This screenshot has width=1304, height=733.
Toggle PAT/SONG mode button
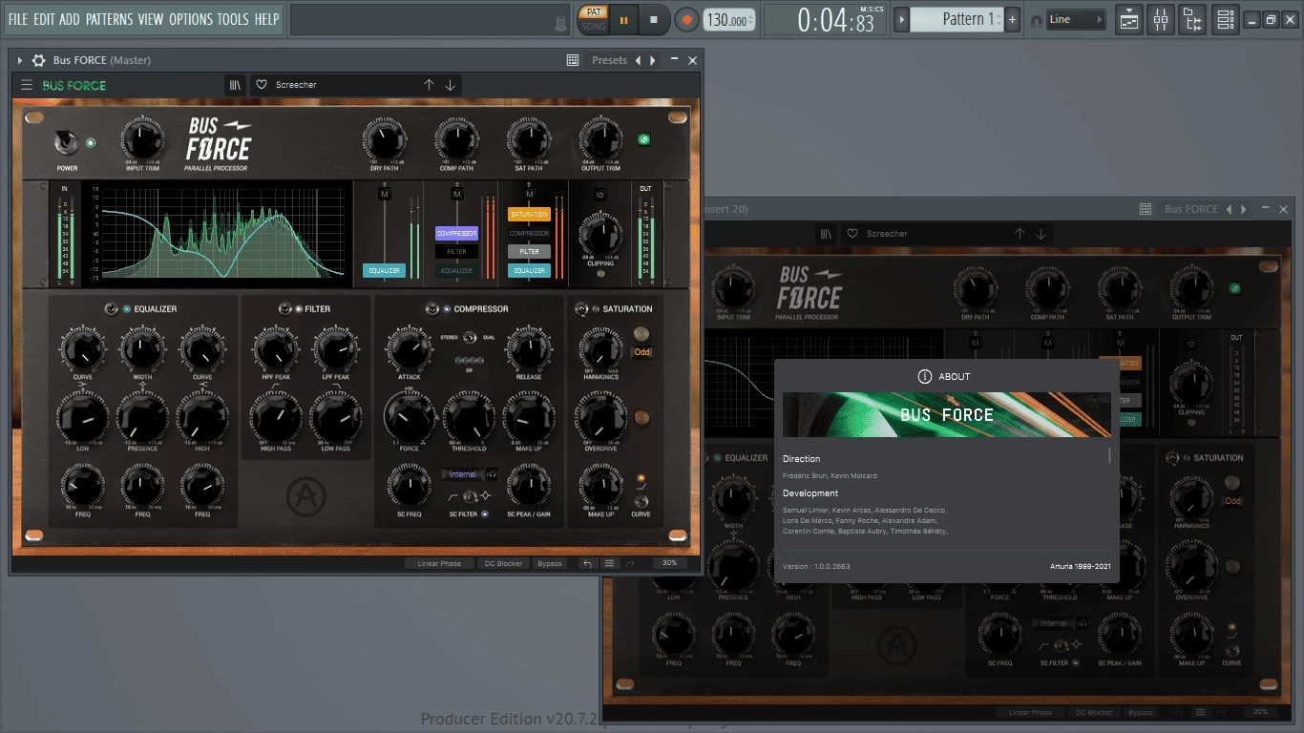(593, 19)
